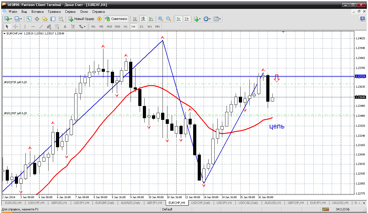The width and height of the screenshot is (368, 213).
Task: Switch to M5 timeframe
Action: (x=101, y=26)
